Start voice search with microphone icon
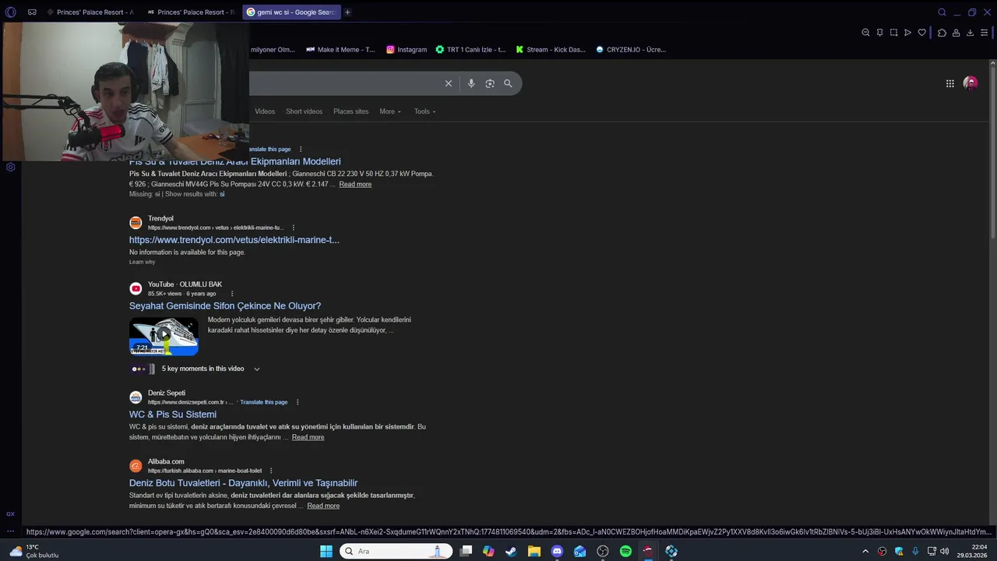 pyautogui.click(x=471, y=83)
